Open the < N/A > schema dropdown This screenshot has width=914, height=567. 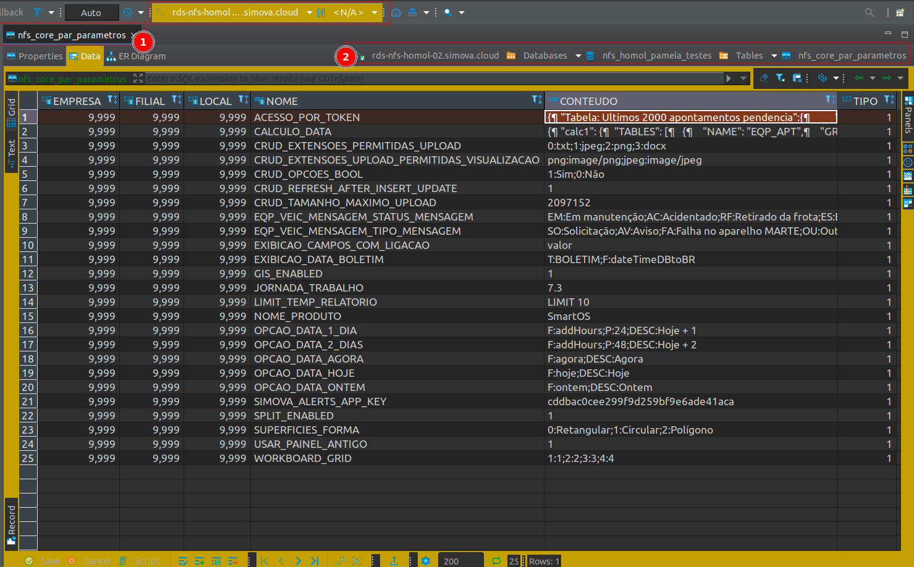point(374,12)
